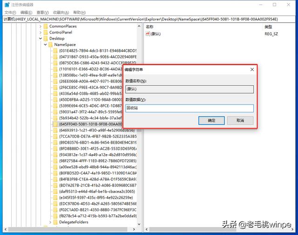Expand the ControlPanel tree node
The image size is (298, 235).
pyautogui.click(x=41, y=32)
